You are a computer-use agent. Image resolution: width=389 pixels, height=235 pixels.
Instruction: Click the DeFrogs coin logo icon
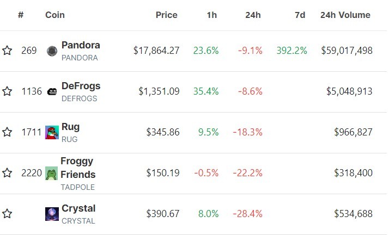[x=52, y=91]
